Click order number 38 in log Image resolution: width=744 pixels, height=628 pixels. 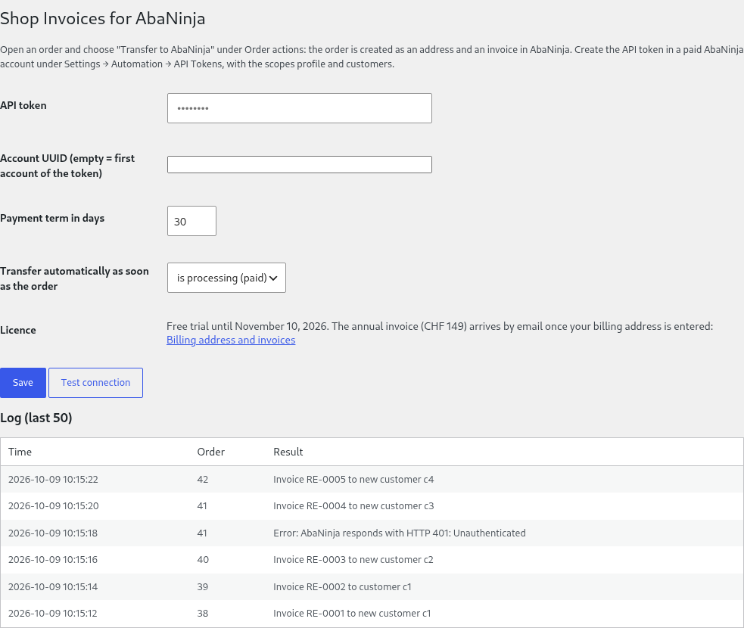pos(203,614)
